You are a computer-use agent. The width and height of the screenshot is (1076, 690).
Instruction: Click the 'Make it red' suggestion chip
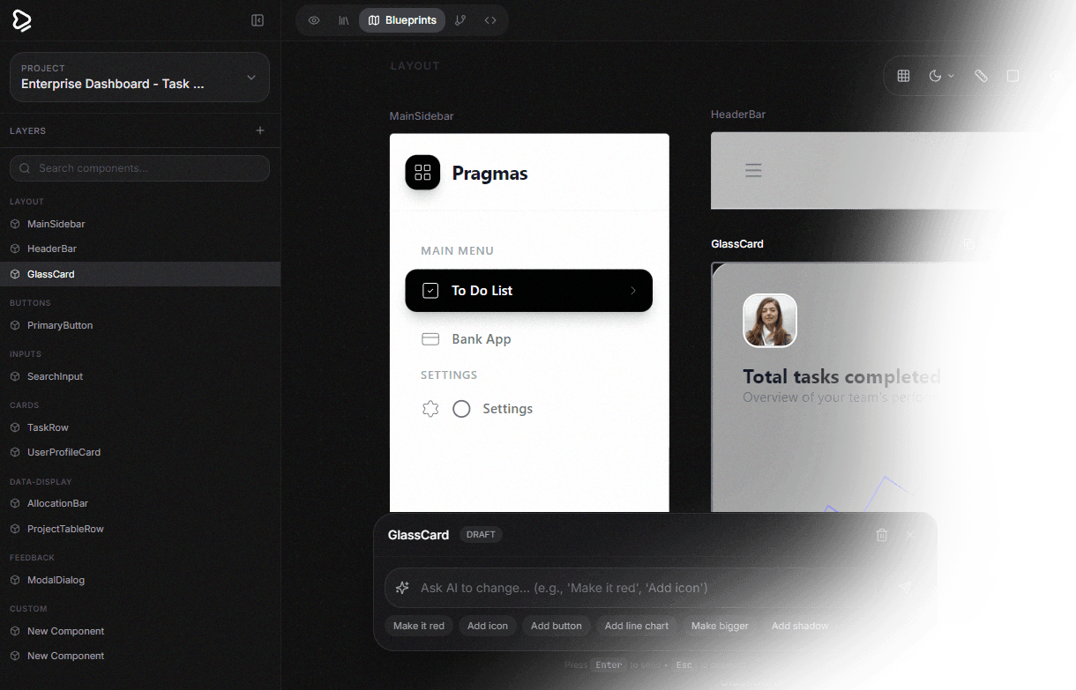coord(418,626)
